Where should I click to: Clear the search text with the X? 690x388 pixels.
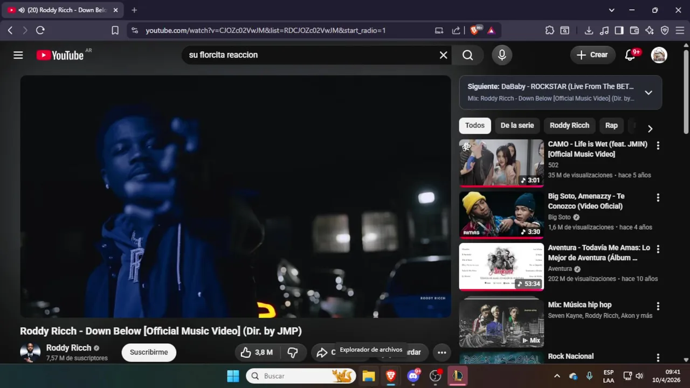point(443,55)
